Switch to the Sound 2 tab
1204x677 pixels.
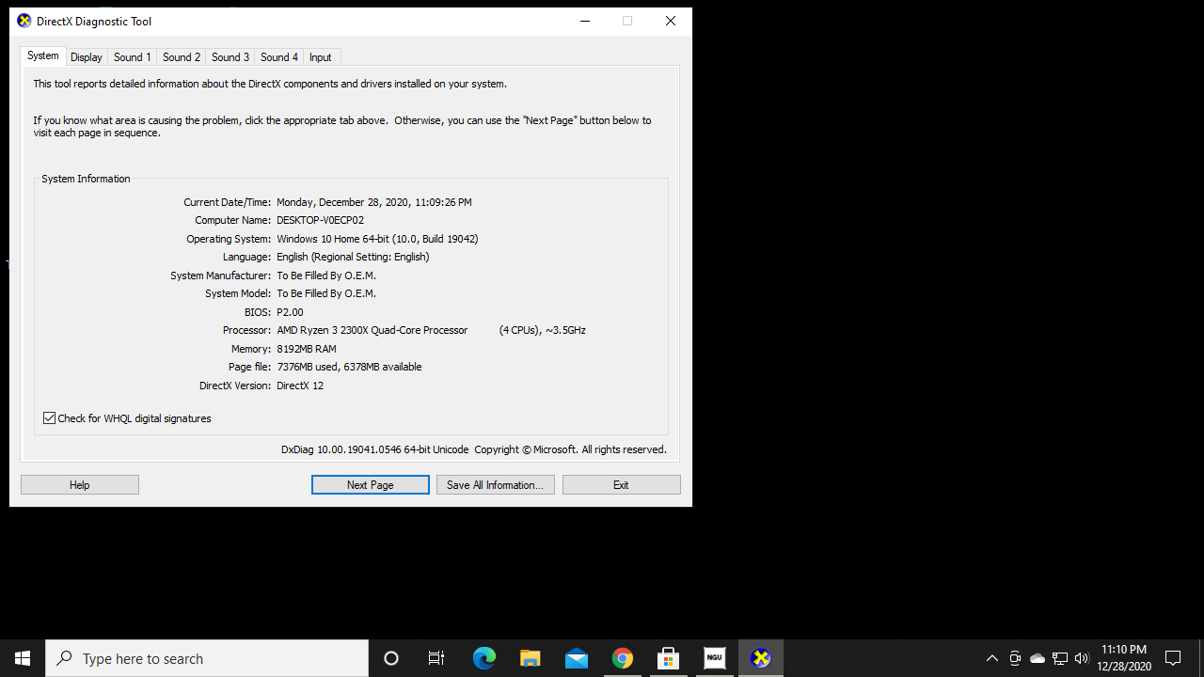182,57
